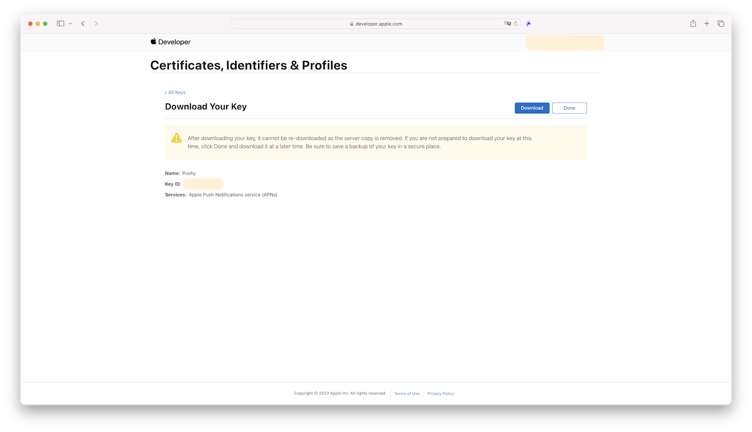The height and width of the screenshot is (432, 752).
Task: Open the sidebar options dropdown chevron
Action: coord(70,24)
